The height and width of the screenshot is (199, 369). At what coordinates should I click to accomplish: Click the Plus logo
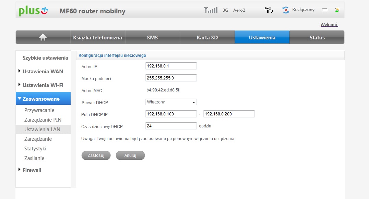point(34,11)
